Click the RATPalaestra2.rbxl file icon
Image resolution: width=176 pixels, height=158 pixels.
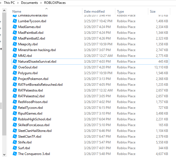pos(15,96)
